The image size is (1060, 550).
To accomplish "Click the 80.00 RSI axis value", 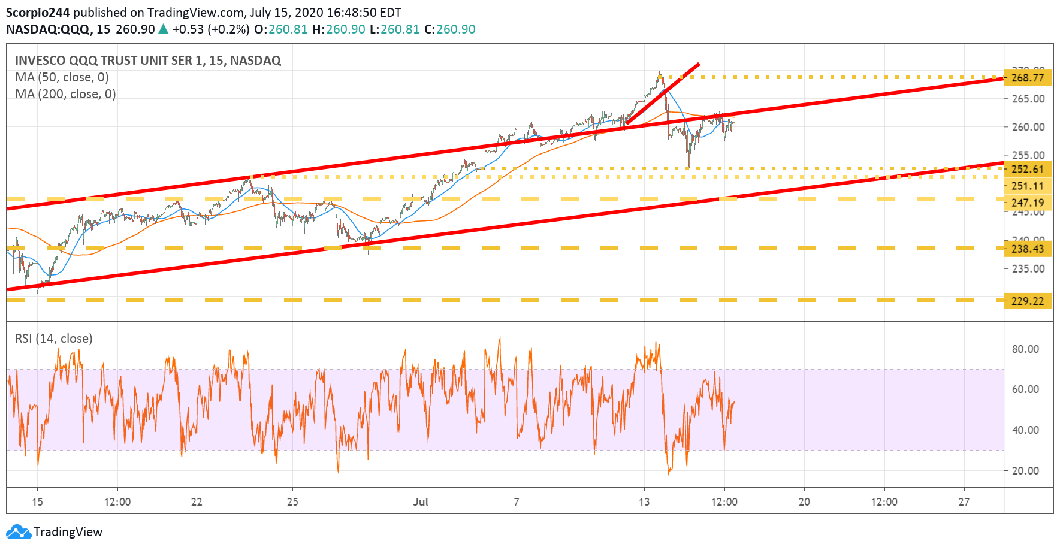I will pos(1025,349).
